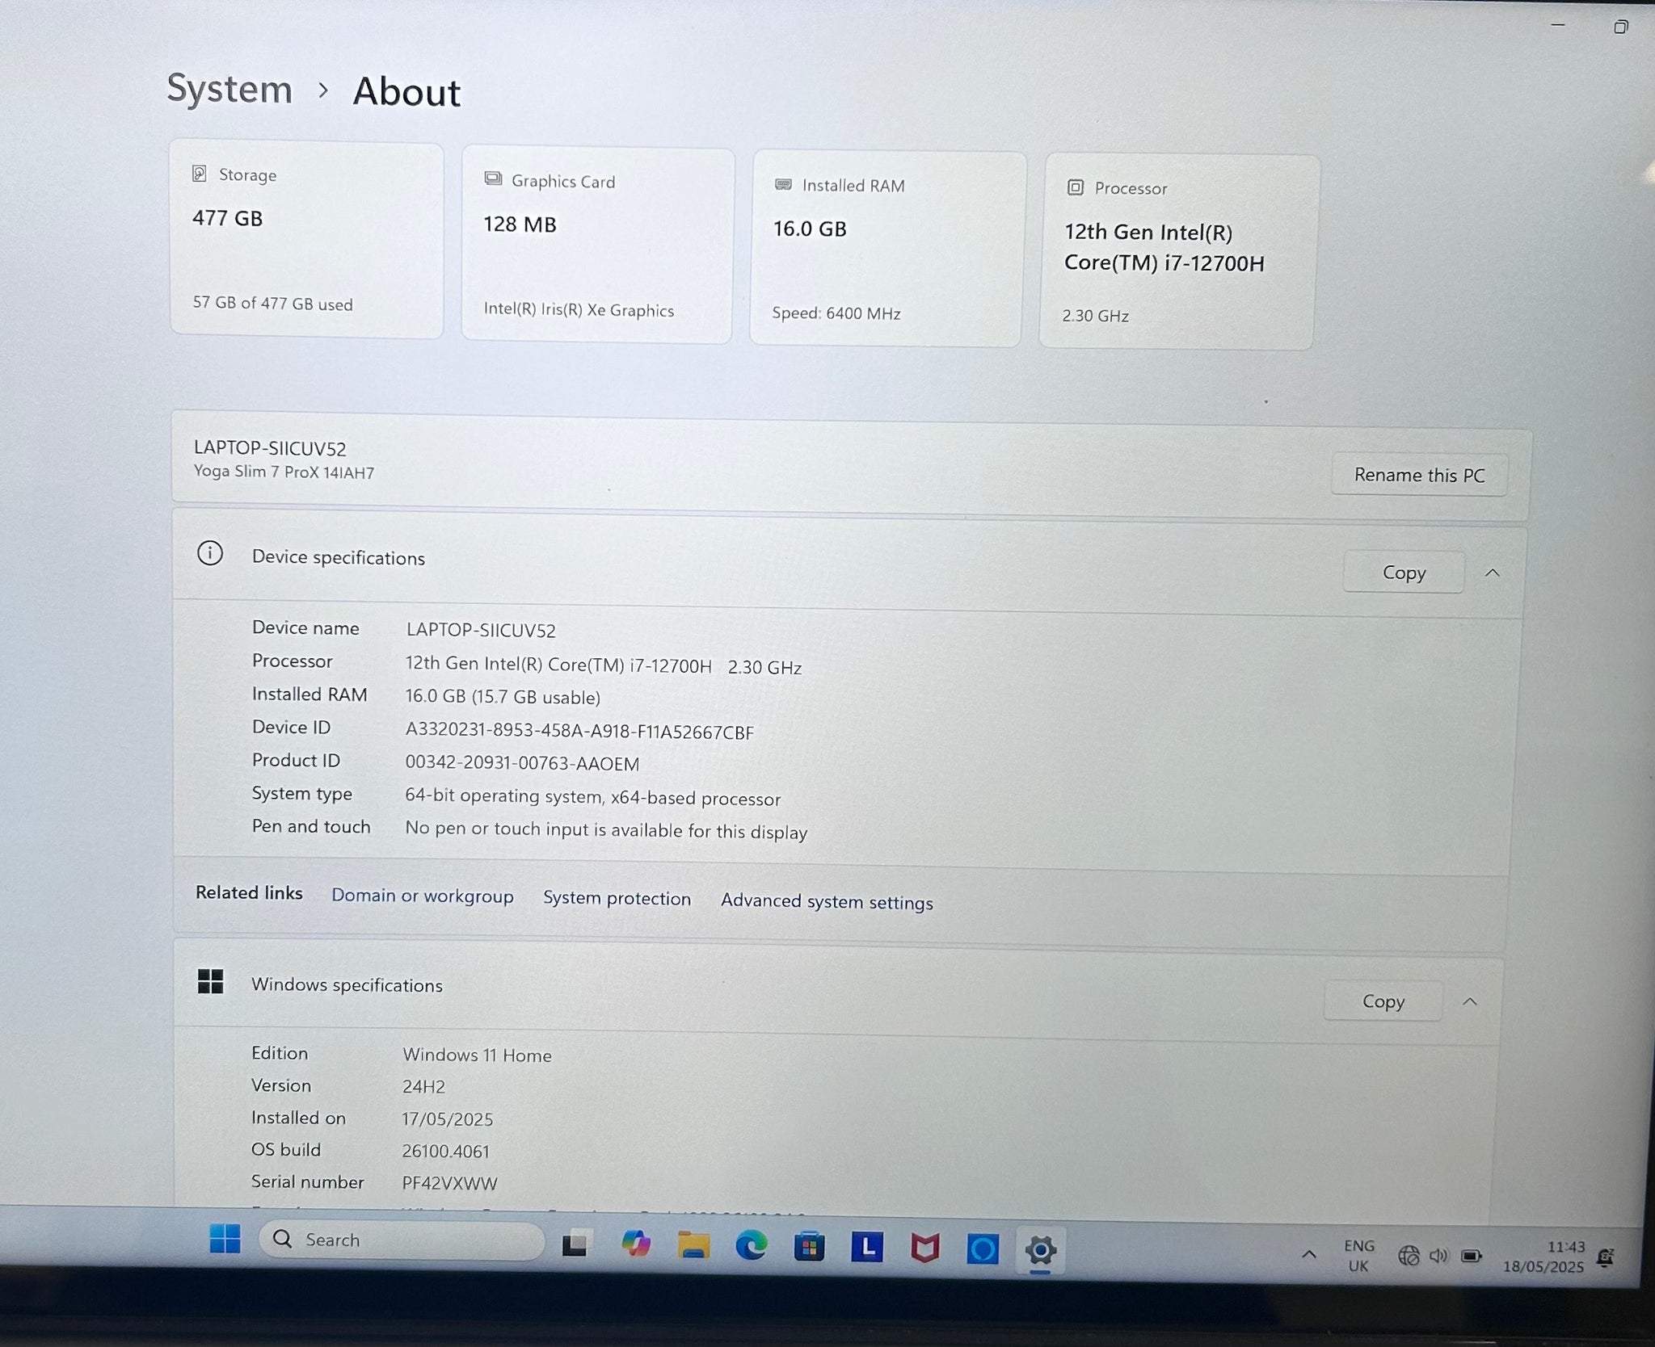Open the blue L Lenovo app icon
This screenshot has height=1347, width=1655.
(866, 1248)
